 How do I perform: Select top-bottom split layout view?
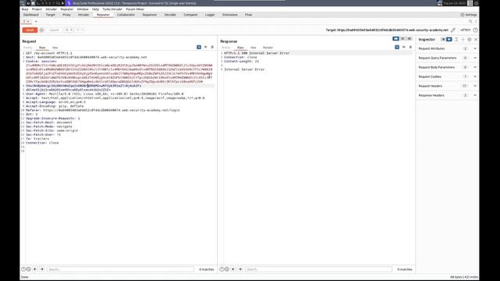coord(403,39)
